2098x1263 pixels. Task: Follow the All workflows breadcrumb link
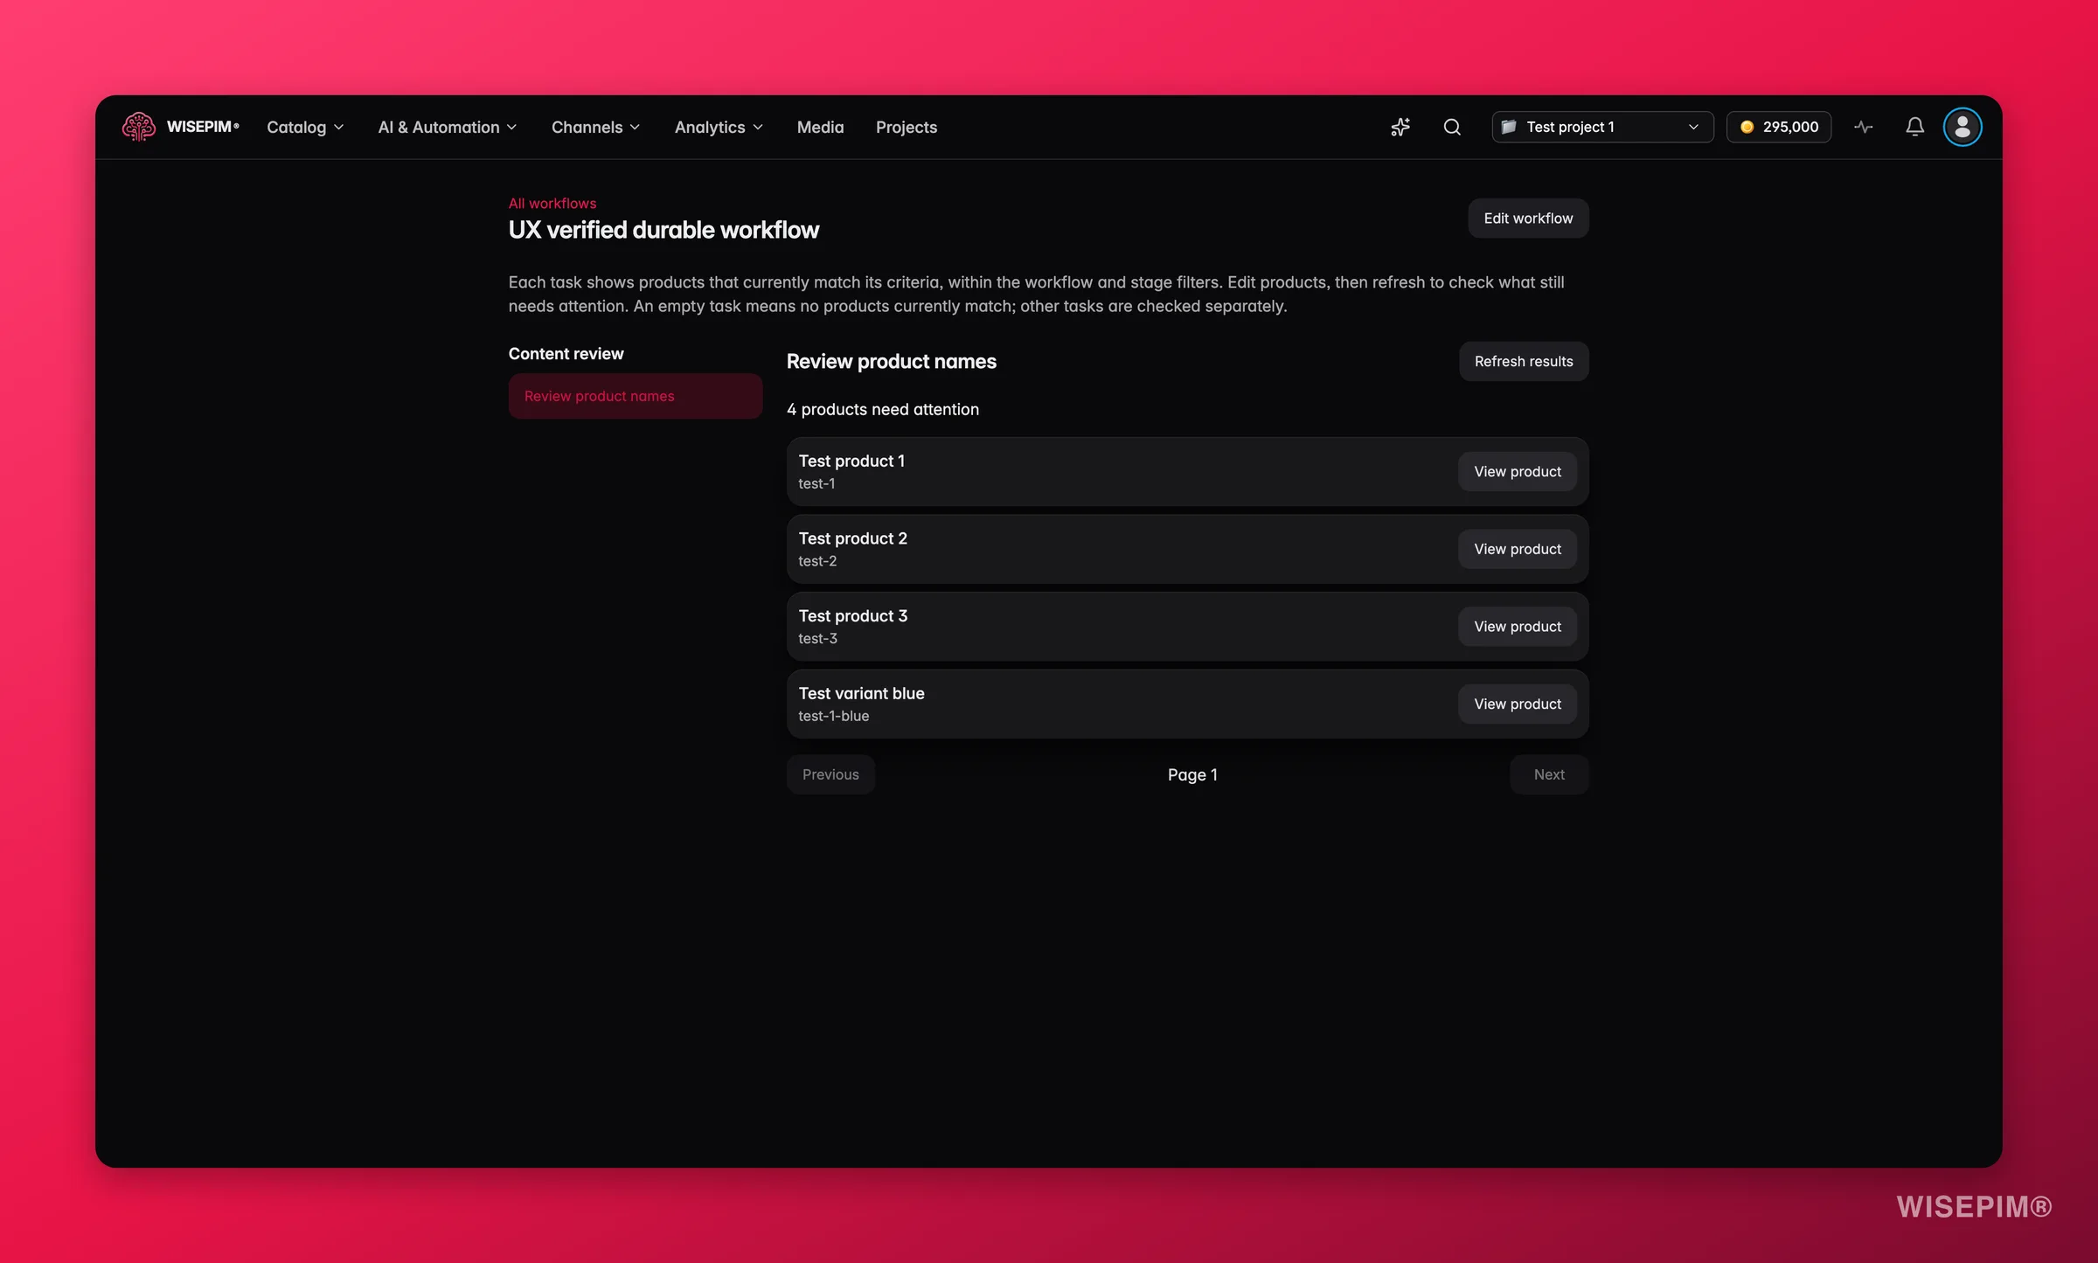pos(552,203)
